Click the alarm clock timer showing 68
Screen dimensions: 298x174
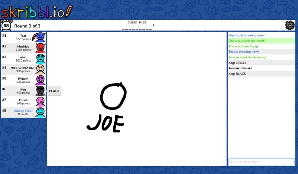pyautogui.click(x=6, y=25)
